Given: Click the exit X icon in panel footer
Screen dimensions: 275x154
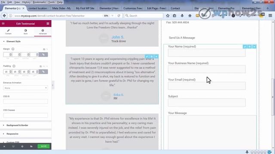Looking at the screenshot, I should [4, 146].
